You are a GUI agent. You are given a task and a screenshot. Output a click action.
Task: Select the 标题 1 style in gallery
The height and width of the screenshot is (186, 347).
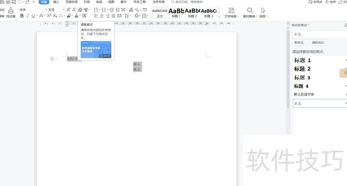[x=176, y=13]
